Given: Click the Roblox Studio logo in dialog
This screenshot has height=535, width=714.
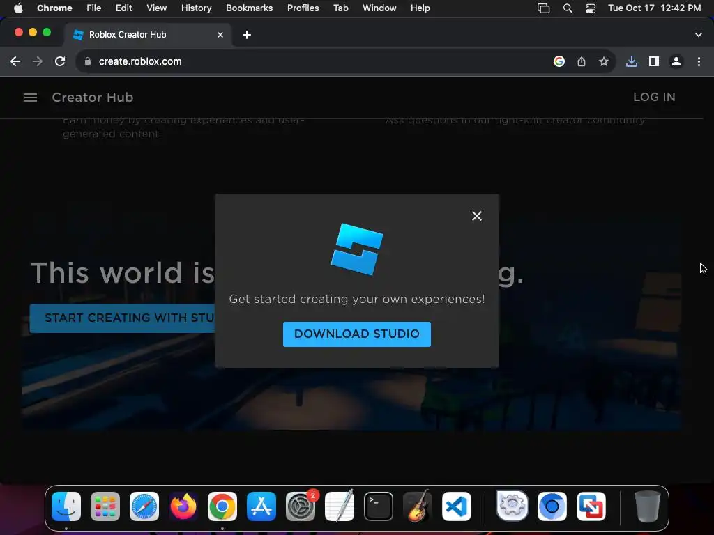Looking at the screenshot, I should (357, 249).
